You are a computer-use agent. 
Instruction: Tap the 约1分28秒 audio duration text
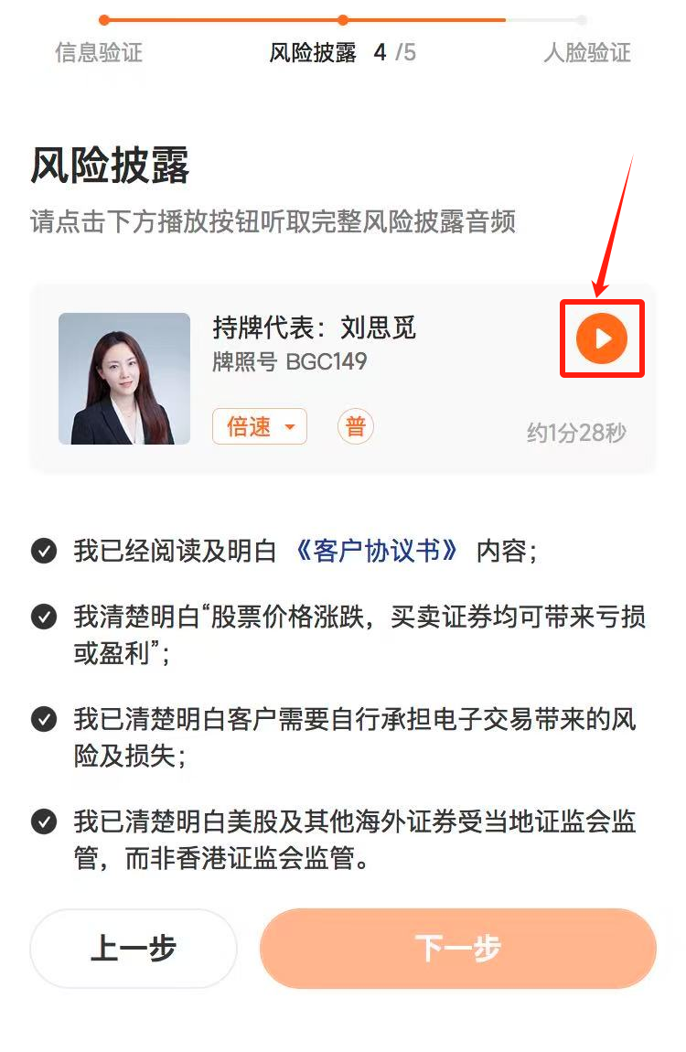tap(576, 433)
